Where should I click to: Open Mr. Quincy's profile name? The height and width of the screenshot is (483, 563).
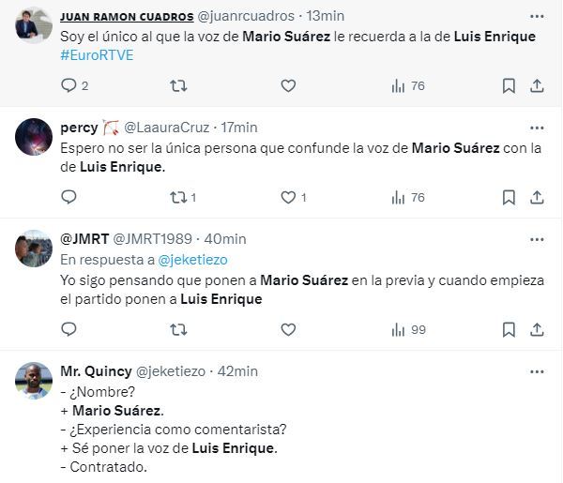[x=96, y=370]
